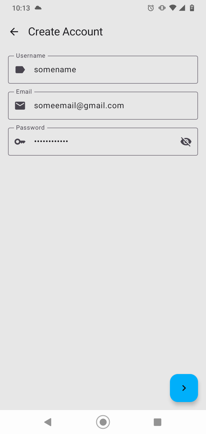Tap the battery status icon
Image resolution: width=206 pixels, height=434 pixels.
coord(192,8)
